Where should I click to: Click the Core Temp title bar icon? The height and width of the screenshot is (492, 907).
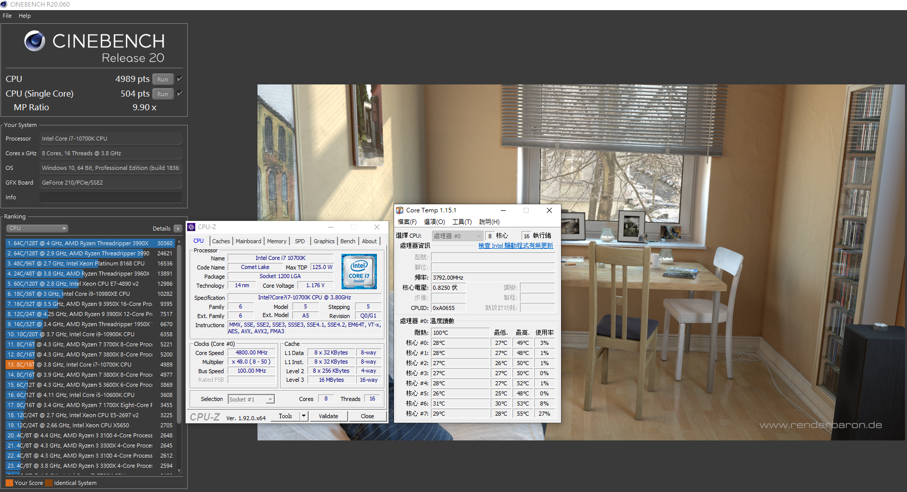(x=400, y=210)
